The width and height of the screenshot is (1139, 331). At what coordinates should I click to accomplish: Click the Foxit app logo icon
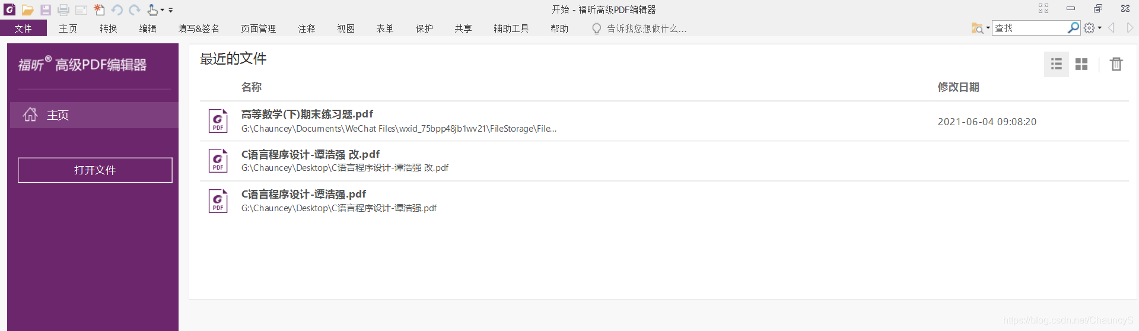[9, 9]
